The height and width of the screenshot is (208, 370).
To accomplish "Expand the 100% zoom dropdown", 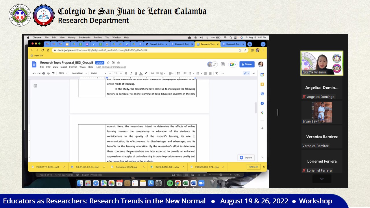I will pyautogui.click(x=63, y=73).
